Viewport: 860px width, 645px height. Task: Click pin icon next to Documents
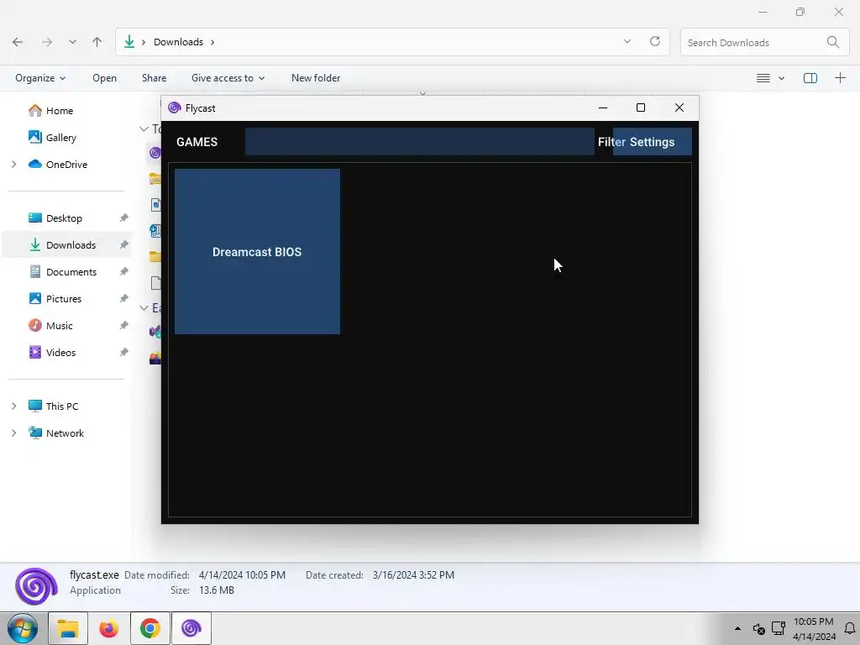click(124, 272)
